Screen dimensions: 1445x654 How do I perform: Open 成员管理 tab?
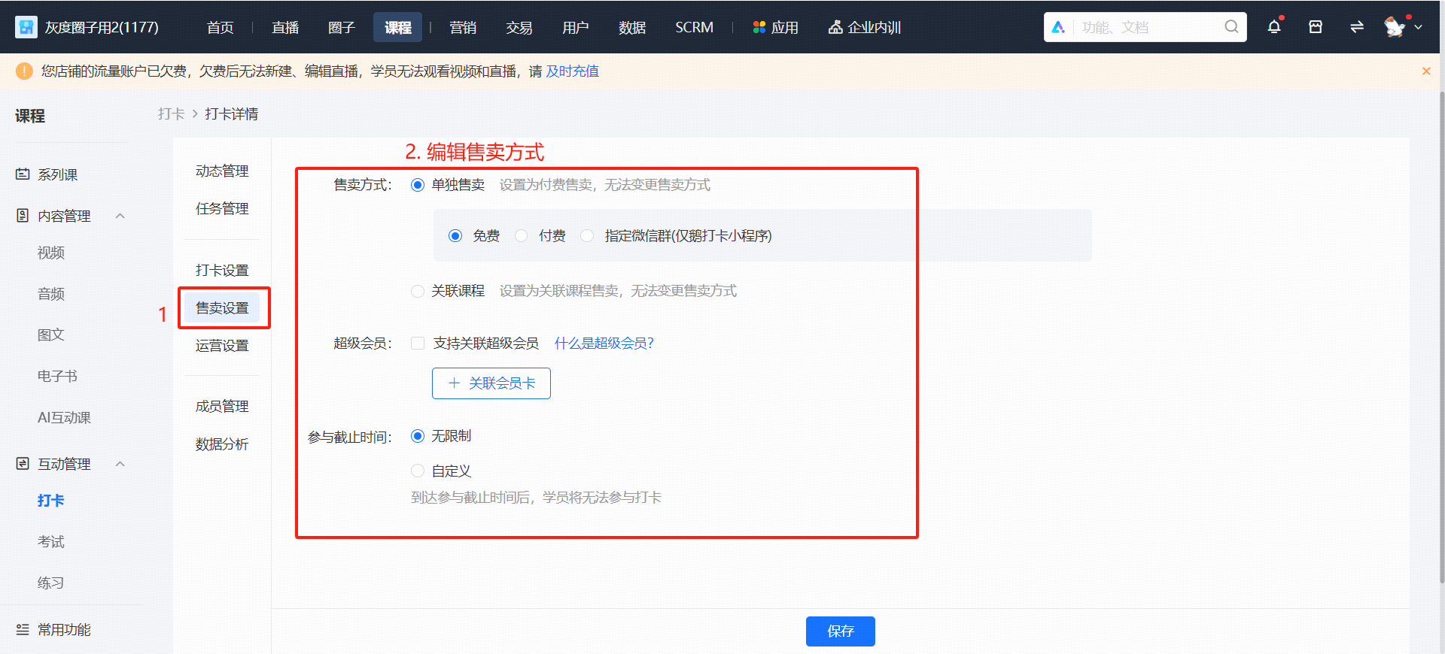pyautogui.click(x=222, y=407)
